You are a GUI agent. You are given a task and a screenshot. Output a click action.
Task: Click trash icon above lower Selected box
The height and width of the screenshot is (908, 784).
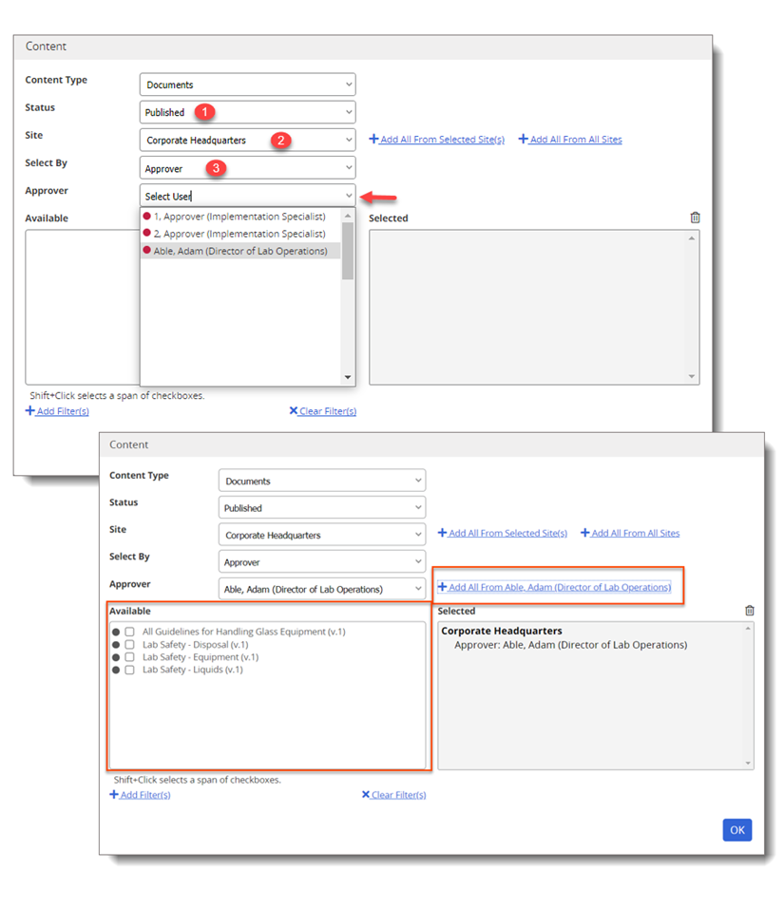[750, 611]
